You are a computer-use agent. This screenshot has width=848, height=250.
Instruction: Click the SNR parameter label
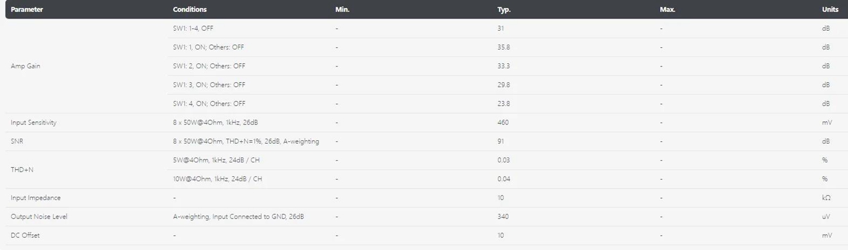coord(17,141)
